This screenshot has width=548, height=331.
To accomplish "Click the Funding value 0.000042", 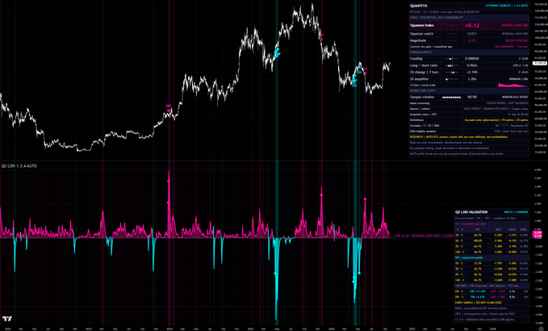I will coord(472,59).
